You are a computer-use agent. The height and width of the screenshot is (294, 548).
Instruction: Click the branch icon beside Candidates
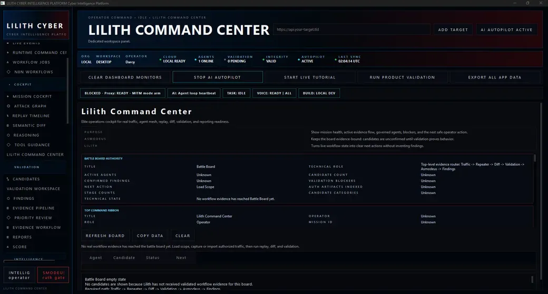click(x=8, y=179)
